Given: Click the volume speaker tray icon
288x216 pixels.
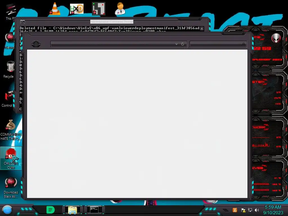Looking at the screenshot, I should (x=257, y=210).
